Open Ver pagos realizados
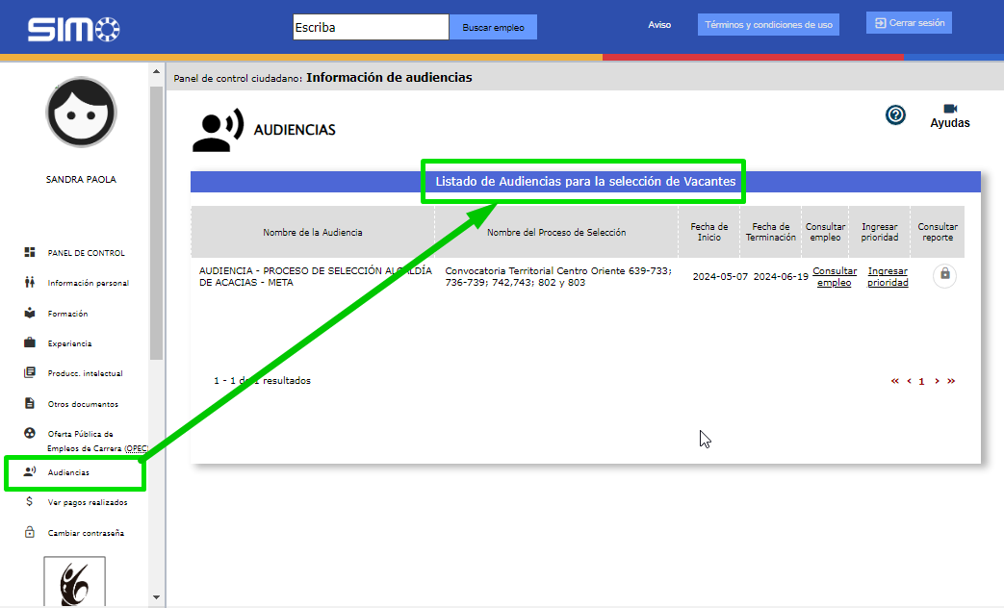 [87, 502]
